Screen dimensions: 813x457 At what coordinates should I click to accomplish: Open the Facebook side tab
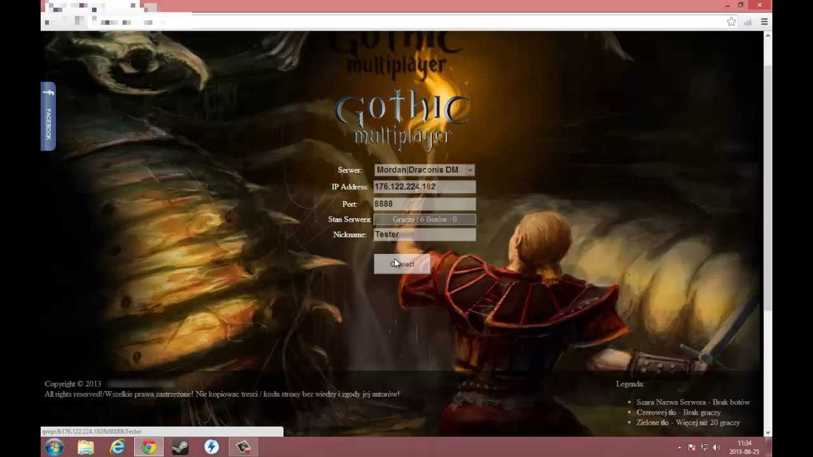pyautogui.click(x=48, y=116)
